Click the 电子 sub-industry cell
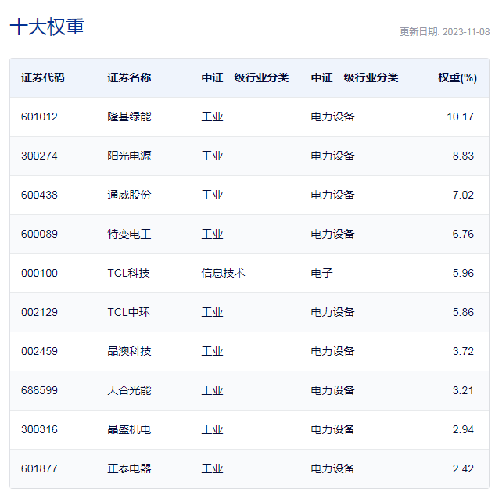The width and height of the screenshot is (495, 495). click(x=321, y=274)
